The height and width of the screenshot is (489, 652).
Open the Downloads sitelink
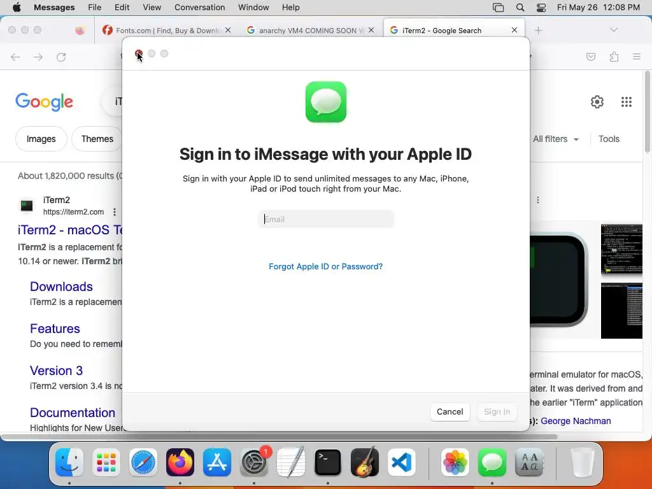pyautogui.click(x=61, y=287)
